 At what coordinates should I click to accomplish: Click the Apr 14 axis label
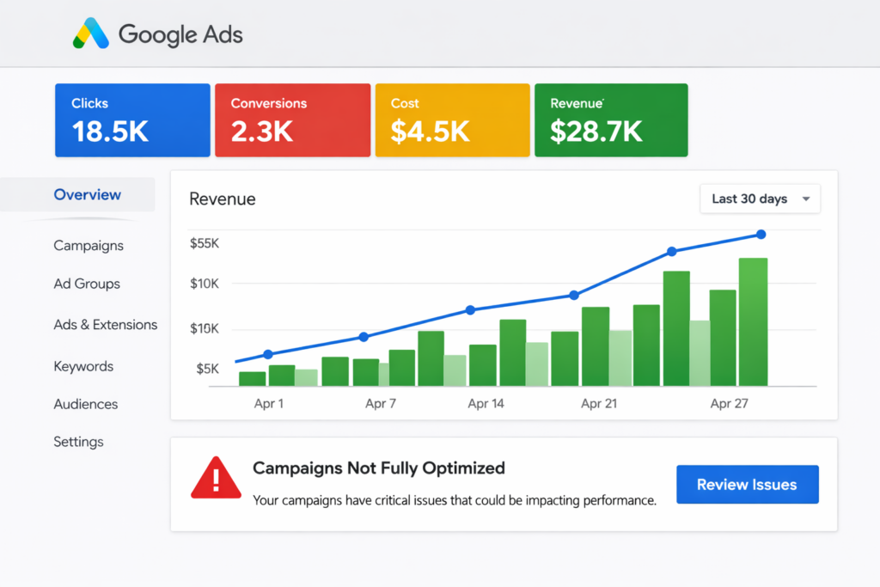[486, 403]
